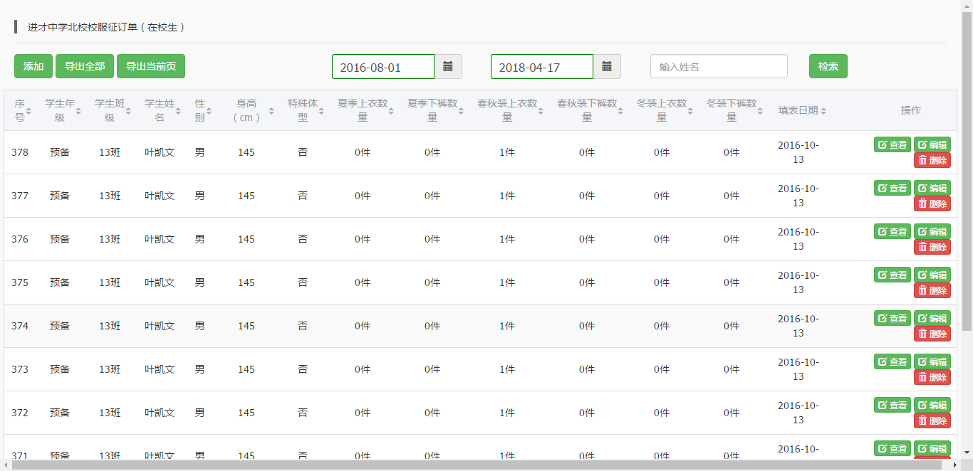Open calendar picker for end date 2018-04-17
This screenshot has width=973, height=471.
[x=607, y=66]
